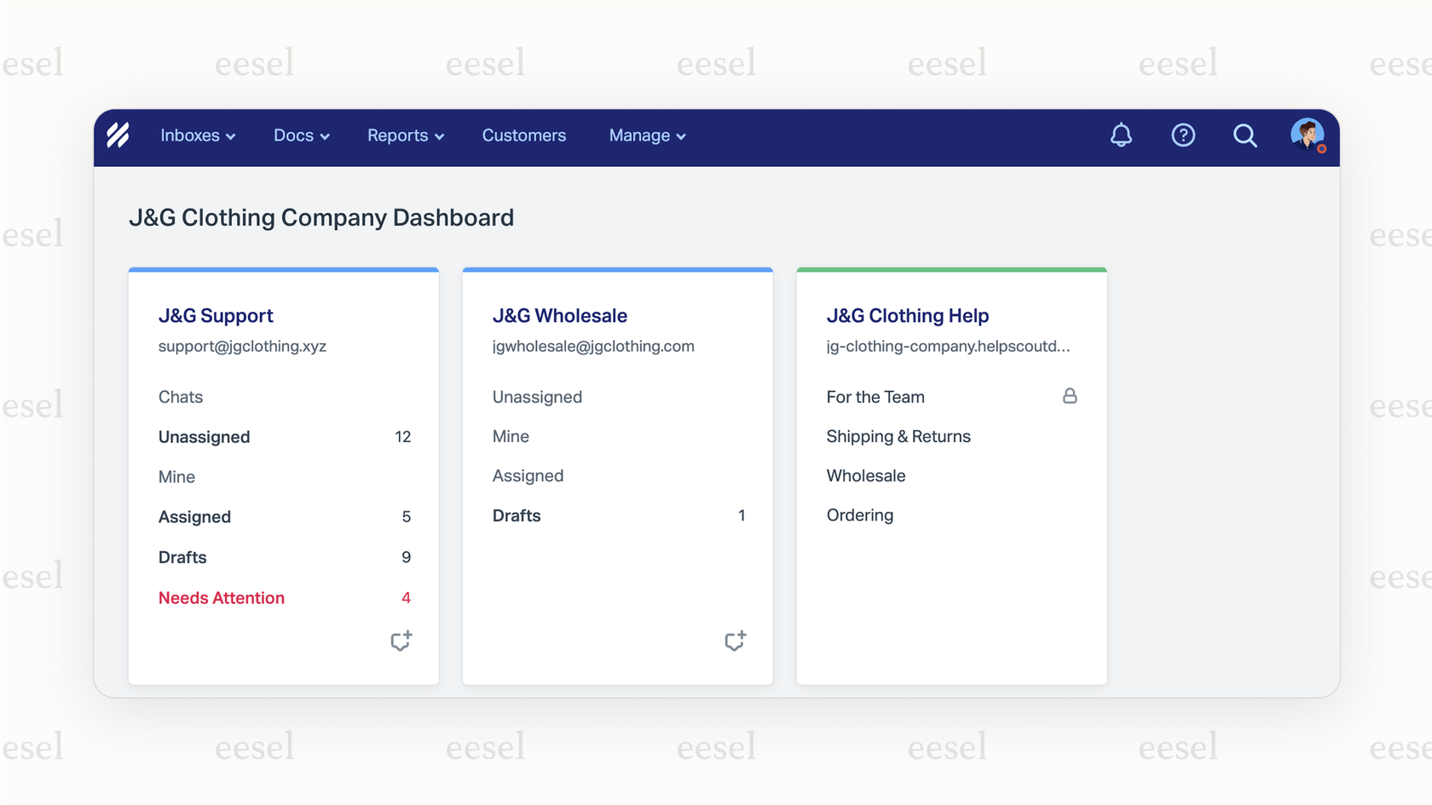Open search with the magnifier icon
Image resolution: width=1432 pixels, height=805 pixels.
click(x=1244, y=135)
